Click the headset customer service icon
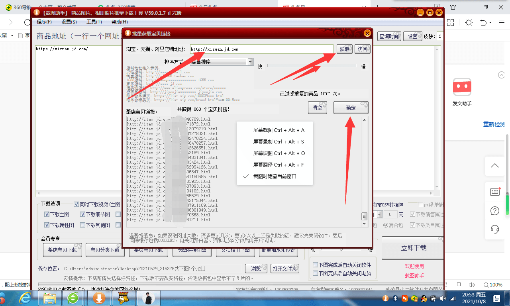Image resolution: width=510 pixels, height=306 pixels. pos(495,229)
